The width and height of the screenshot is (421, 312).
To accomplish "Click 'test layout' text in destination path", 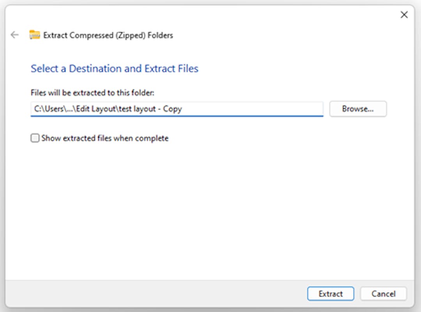I will pos(137,109).
